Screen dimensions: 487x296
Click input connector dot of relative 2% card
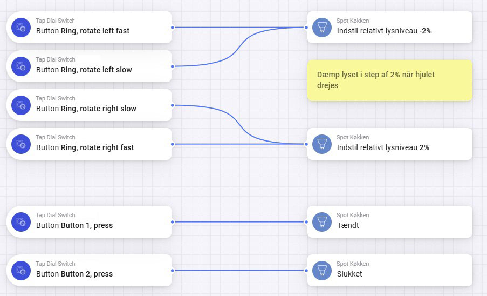[x=307, y=144]
